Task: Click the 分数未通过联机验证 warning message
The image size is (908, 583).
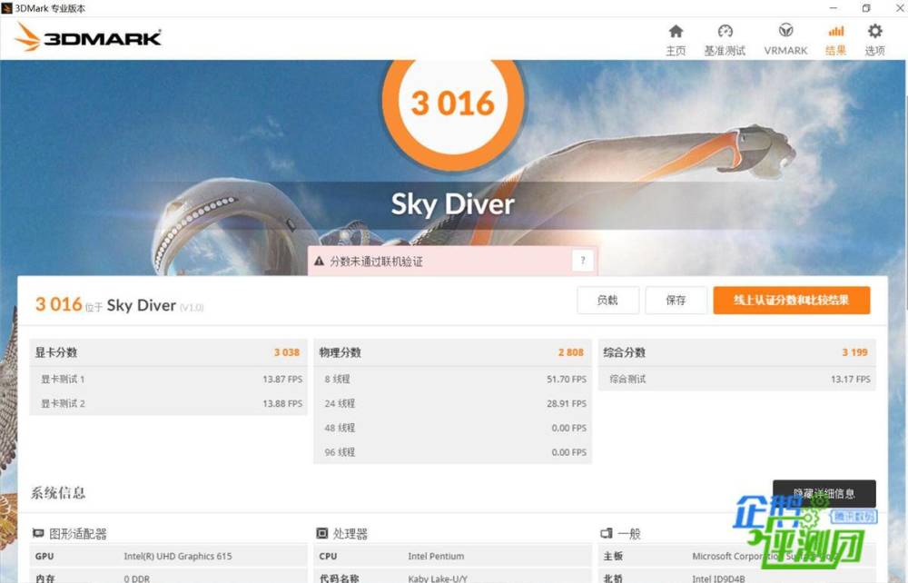Action: click(377, 262)
